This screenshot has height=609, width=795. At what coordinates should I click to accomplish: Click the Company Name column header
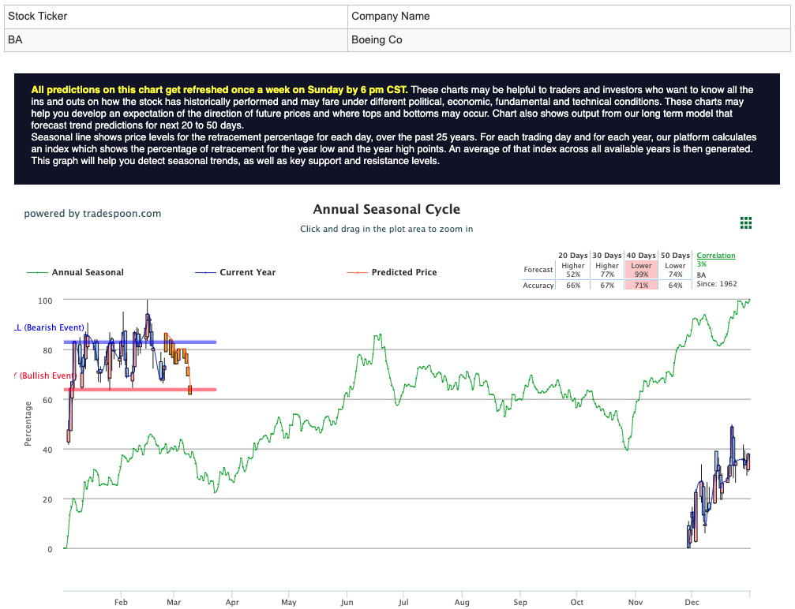click(x=569, y=17)
